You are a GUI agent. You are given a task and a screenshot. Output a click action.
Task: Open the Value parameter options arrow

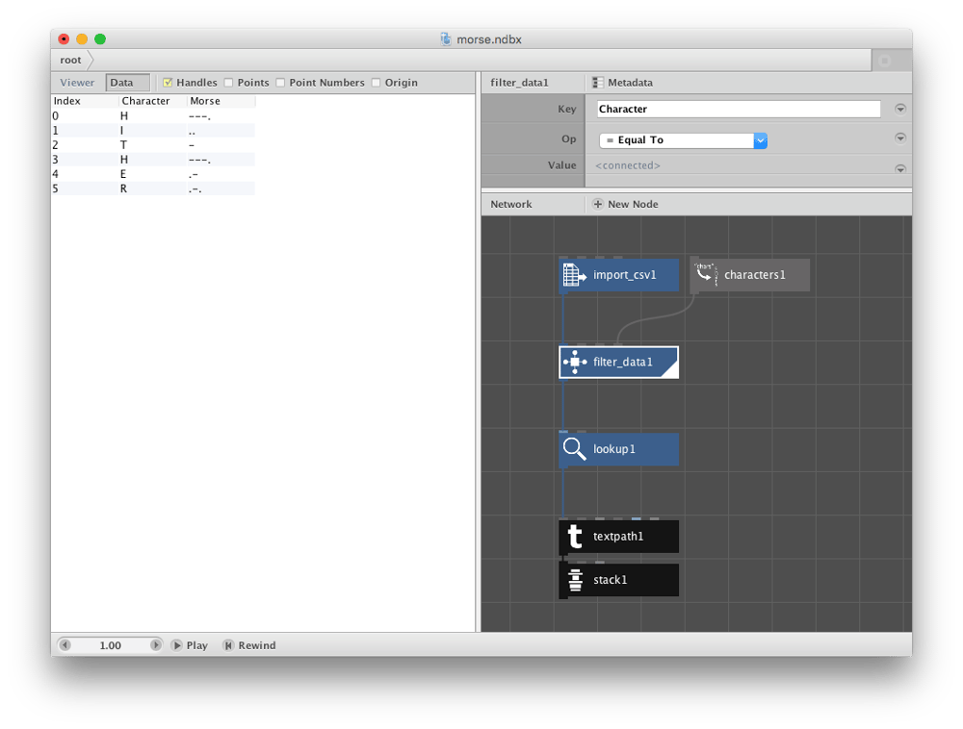[900, 168]
